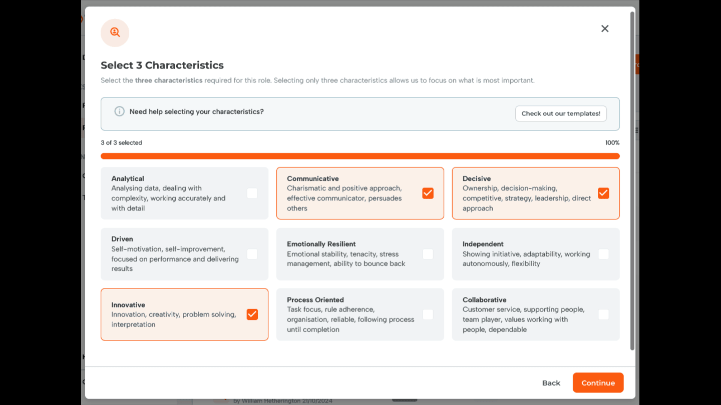Image resolution: width=721 pixels, height=405 pixels.
Task: Close the Select 3 Characteristics dialog
Action: 605,28
